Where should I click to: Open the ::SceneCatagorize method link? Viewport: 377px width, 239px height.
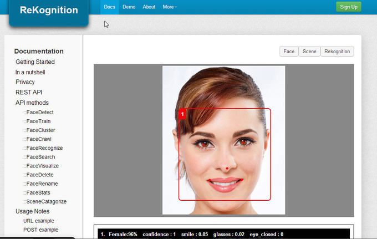click(45, 201)
